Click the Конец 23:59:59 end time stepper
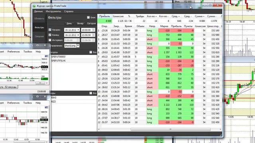 point(93,35)
